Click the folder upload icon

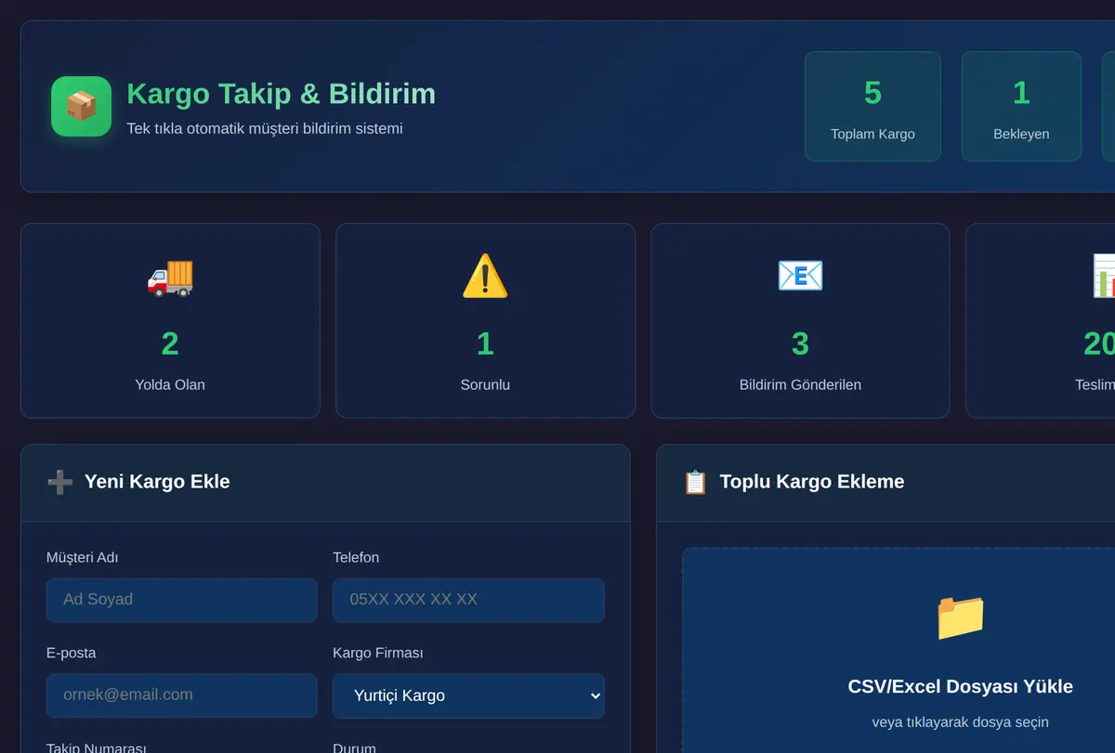[x=960, y=617]
